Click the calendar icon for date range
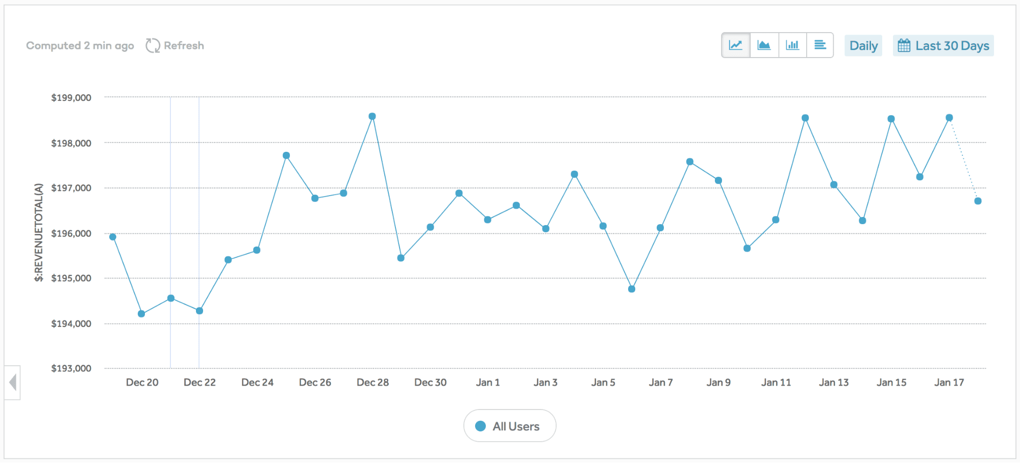Viewport: 1020px width, 463px height. (x=904, y=46)
